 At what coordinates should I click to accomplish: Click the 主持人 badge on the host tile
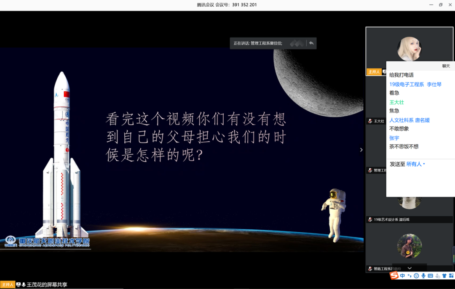[x=374, y=72]
